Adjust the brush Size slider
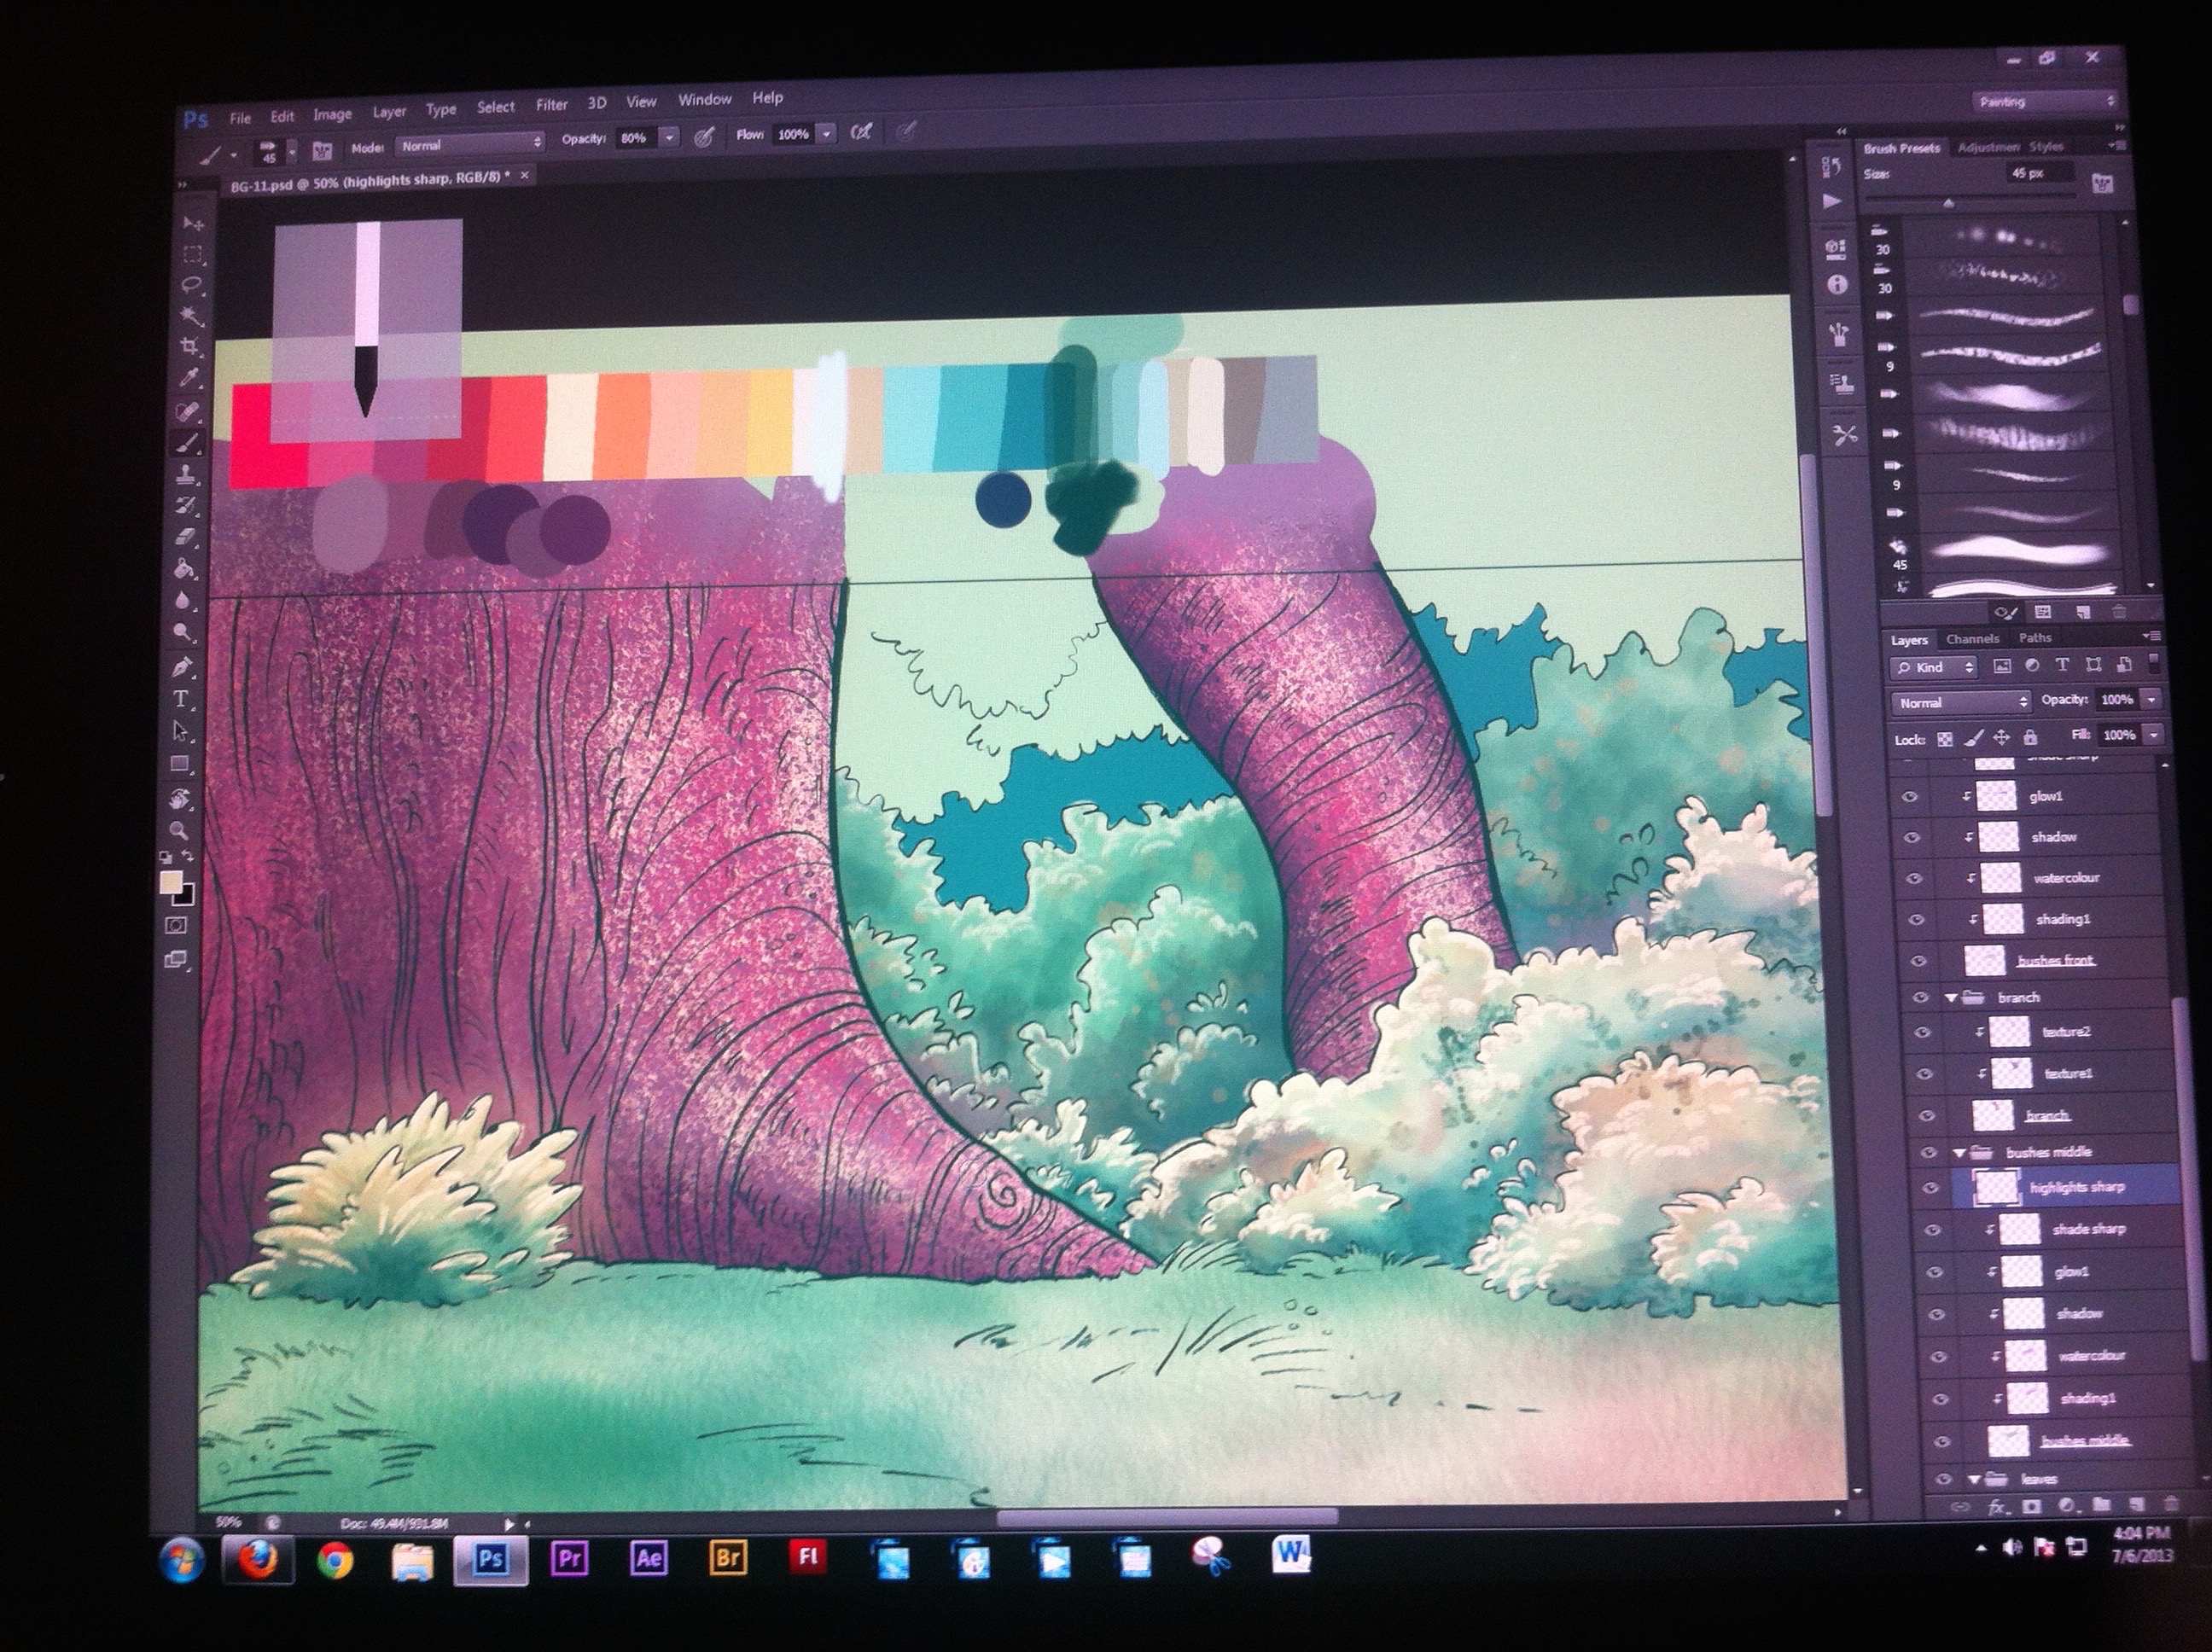Viewport: 2212px width, 1652px height. (x=1948, y=203)
